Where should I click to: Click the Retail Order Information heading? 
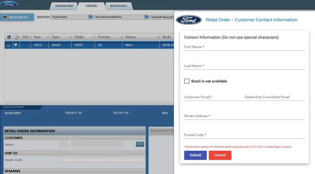tap(30, 131)
